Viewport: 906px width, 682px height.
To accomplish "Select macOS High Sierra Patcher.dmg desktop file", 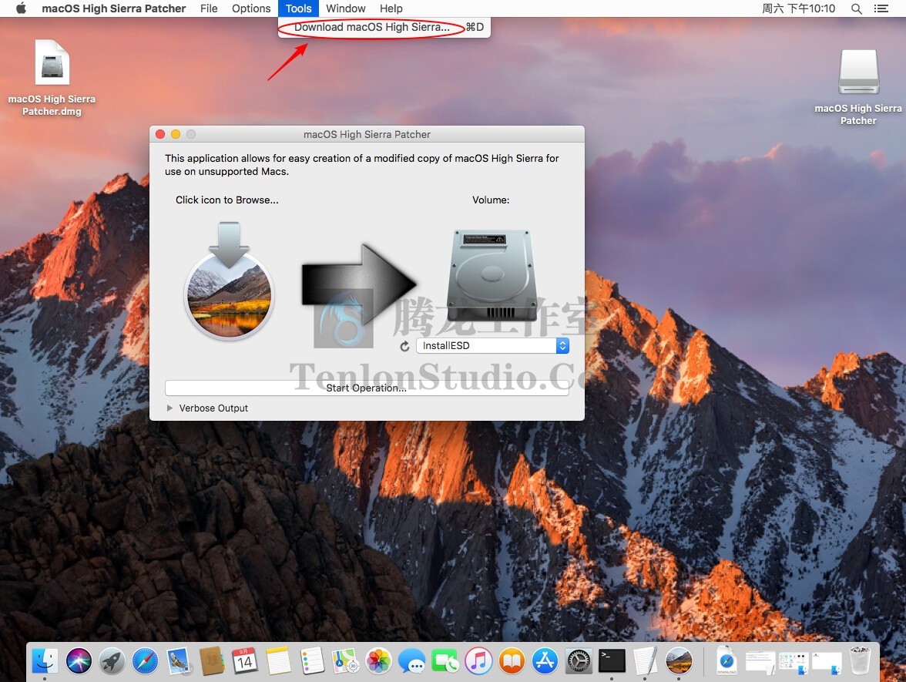I will point(52,78).
